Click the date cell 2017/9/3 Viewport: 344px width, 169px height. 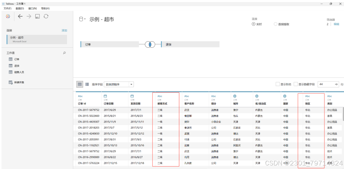tap(136, 139)
